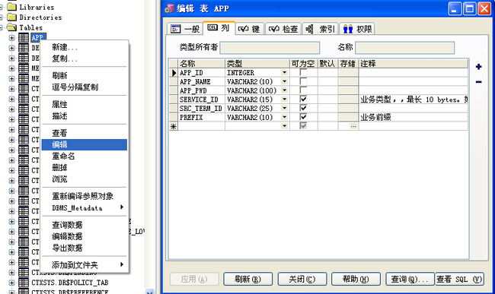Uncheck nullable for SERVICE_ID
Viewport: 495px width, 294px height.
click(x=303, y=100)
